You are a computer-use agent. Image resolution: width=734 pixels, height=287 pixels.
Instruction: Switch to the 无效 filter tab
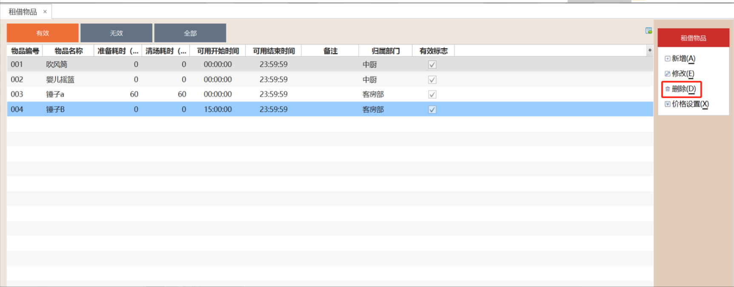pos(116,33)
